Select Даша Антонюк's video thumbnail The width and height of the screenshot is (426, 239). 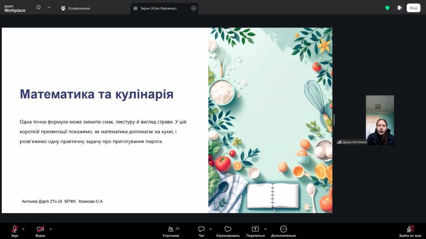[x=380, y=120]
